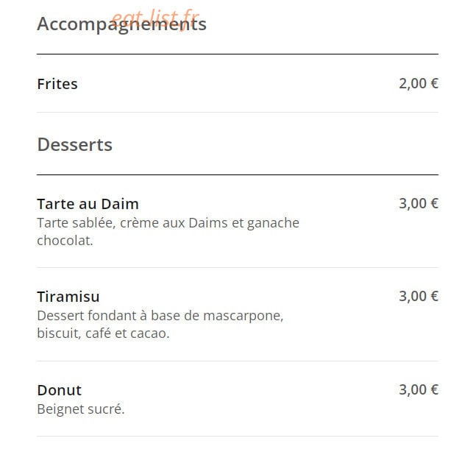This screenshot has height=452, width=476.
Task: Click the light separator line below Frites
Action: 238,113
